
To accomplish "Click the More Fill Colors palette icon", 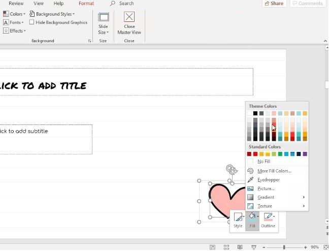I will [250, 171].
